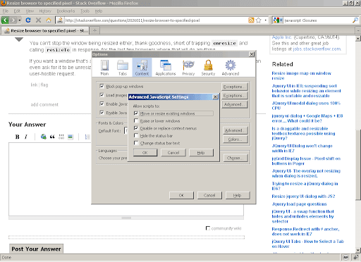Insert image with the picture icon
This screenshot has width=361, height=262.
pos(71,137)
